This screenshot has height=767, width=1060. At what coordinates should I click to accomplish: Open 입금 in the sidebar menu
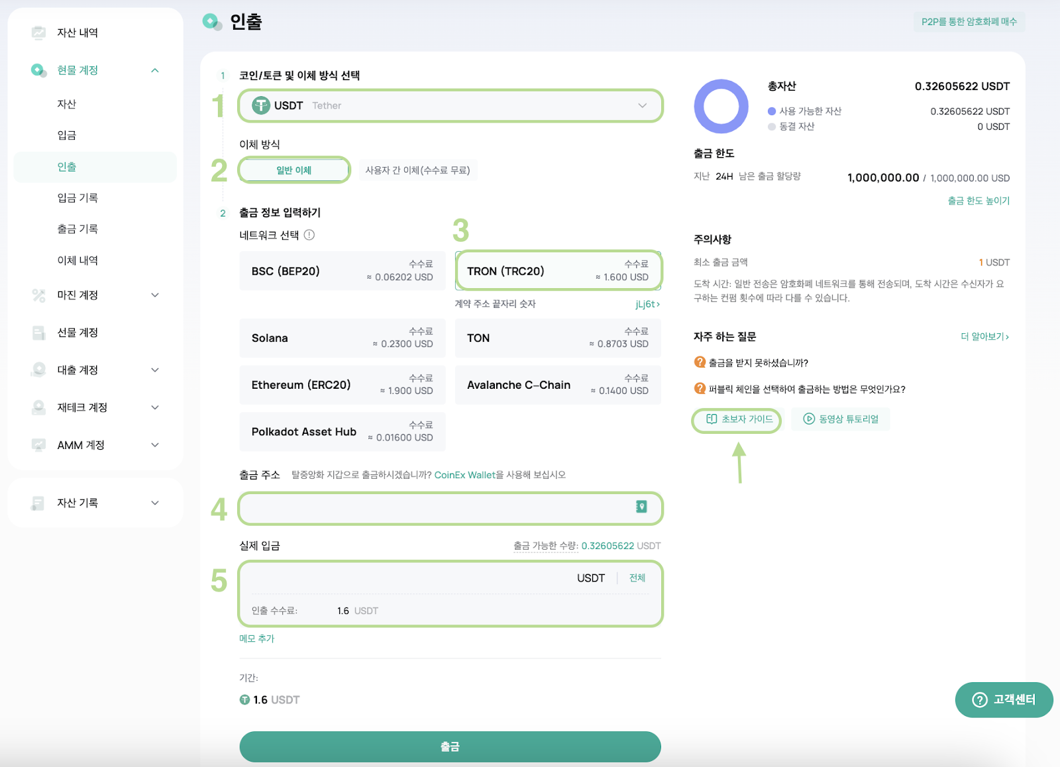67,135
